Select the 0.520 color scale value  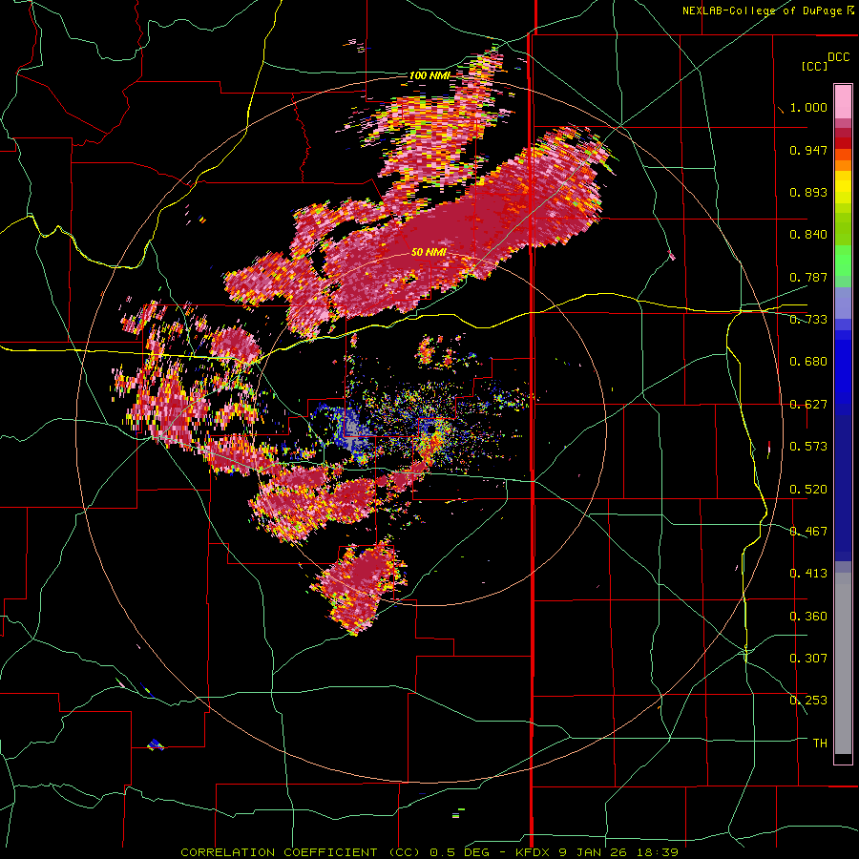point(808,490)
